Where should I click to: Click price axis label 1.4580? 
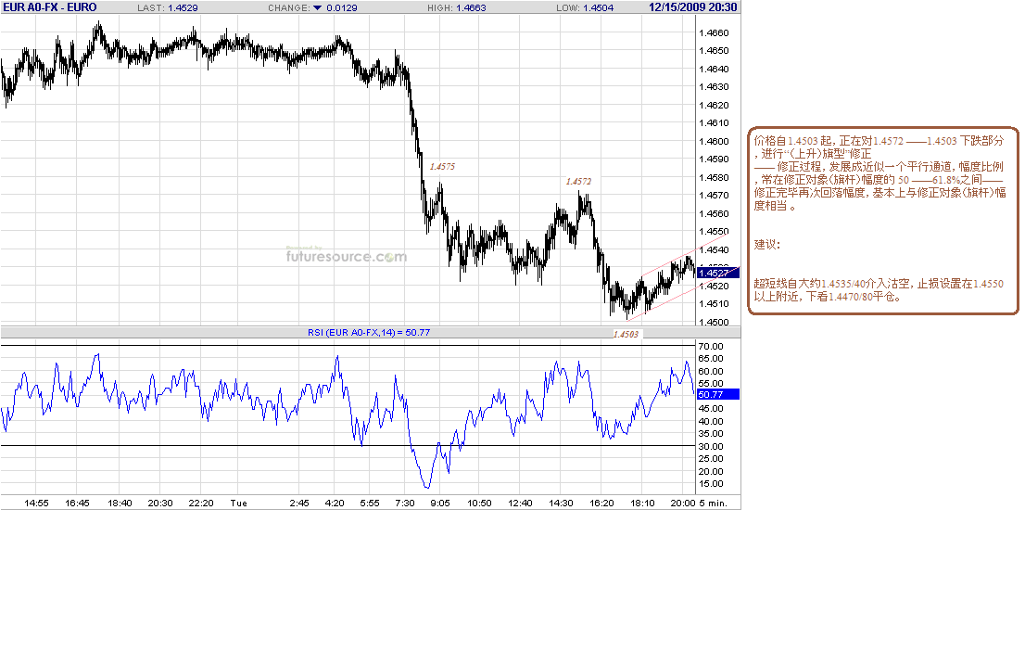pyautogui.click(x=714, y=177)
